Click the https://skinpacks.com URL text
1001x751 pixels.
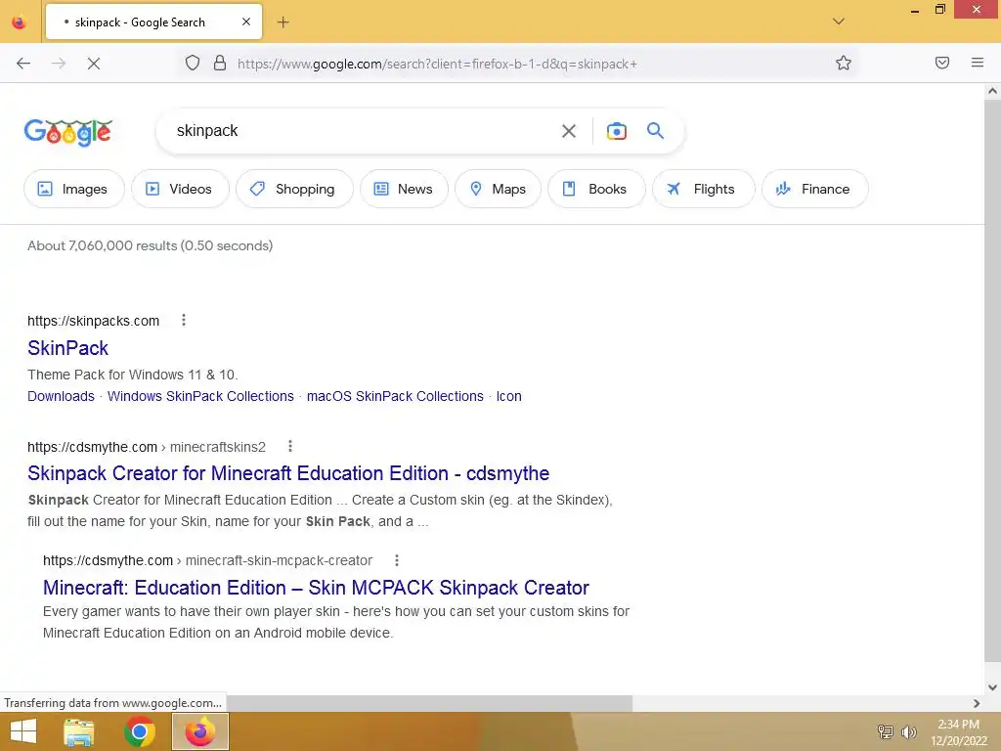coord(93,321)
